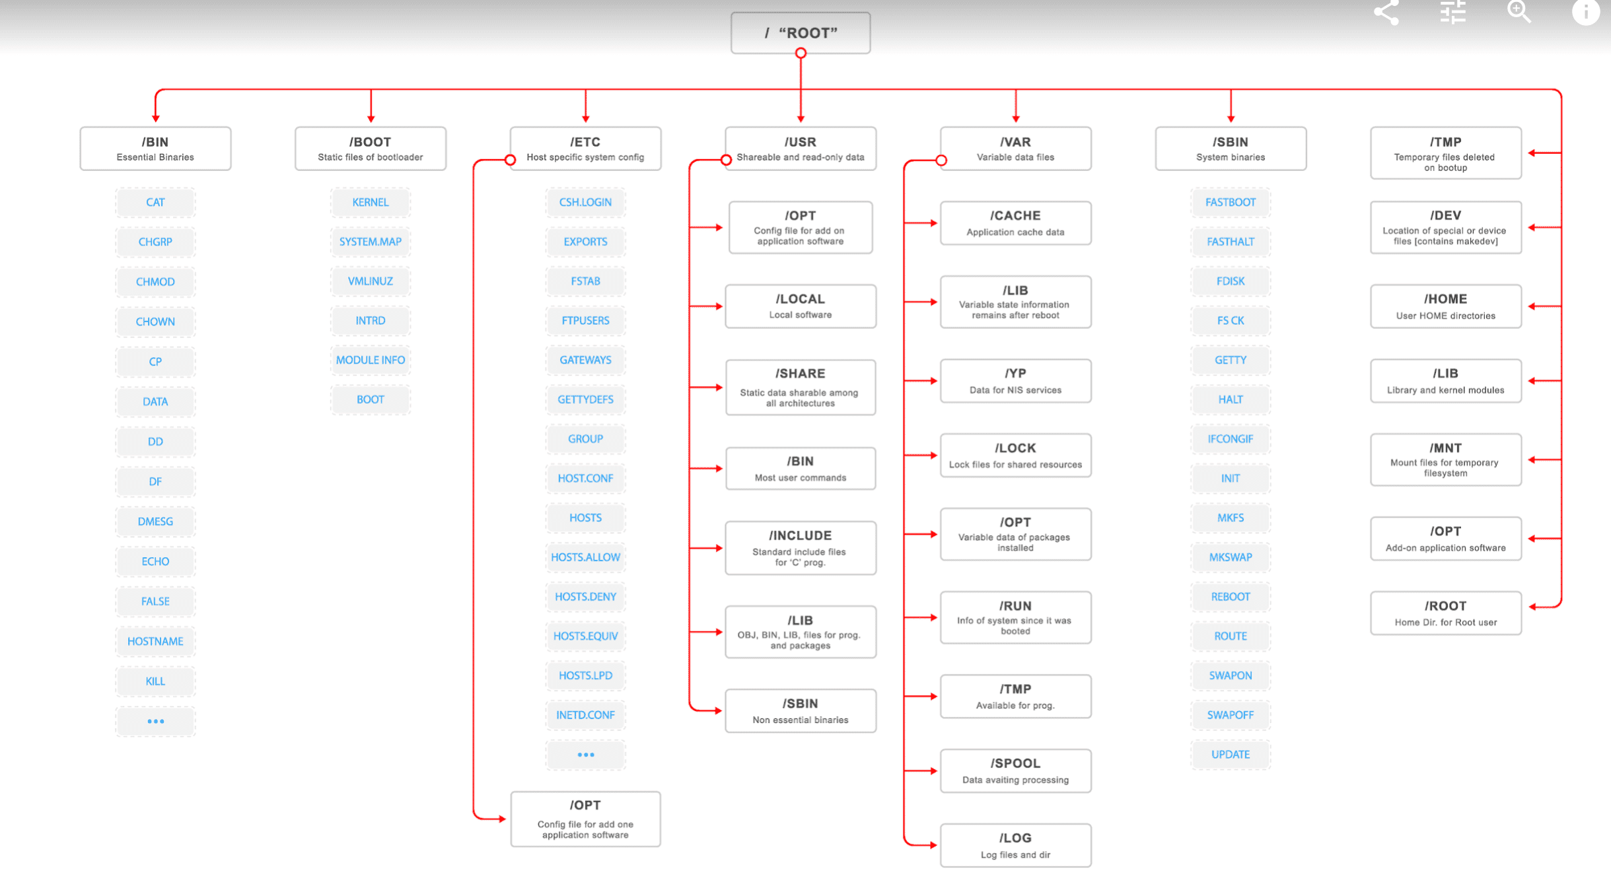Click the FSTAB entry under /ETC

585,281
